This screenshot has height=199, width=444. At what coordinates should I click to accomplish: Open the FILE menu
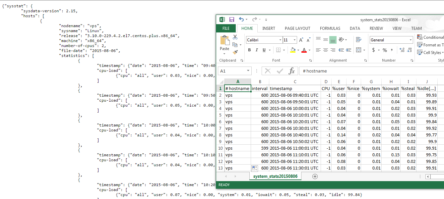coord(226,28)
